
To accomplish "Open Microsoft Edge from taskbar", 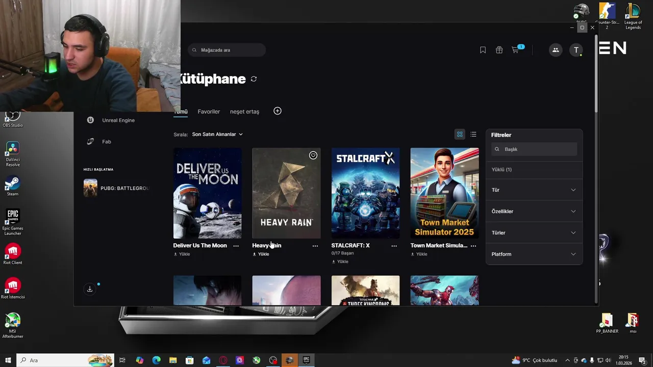I will coord(156,360).
